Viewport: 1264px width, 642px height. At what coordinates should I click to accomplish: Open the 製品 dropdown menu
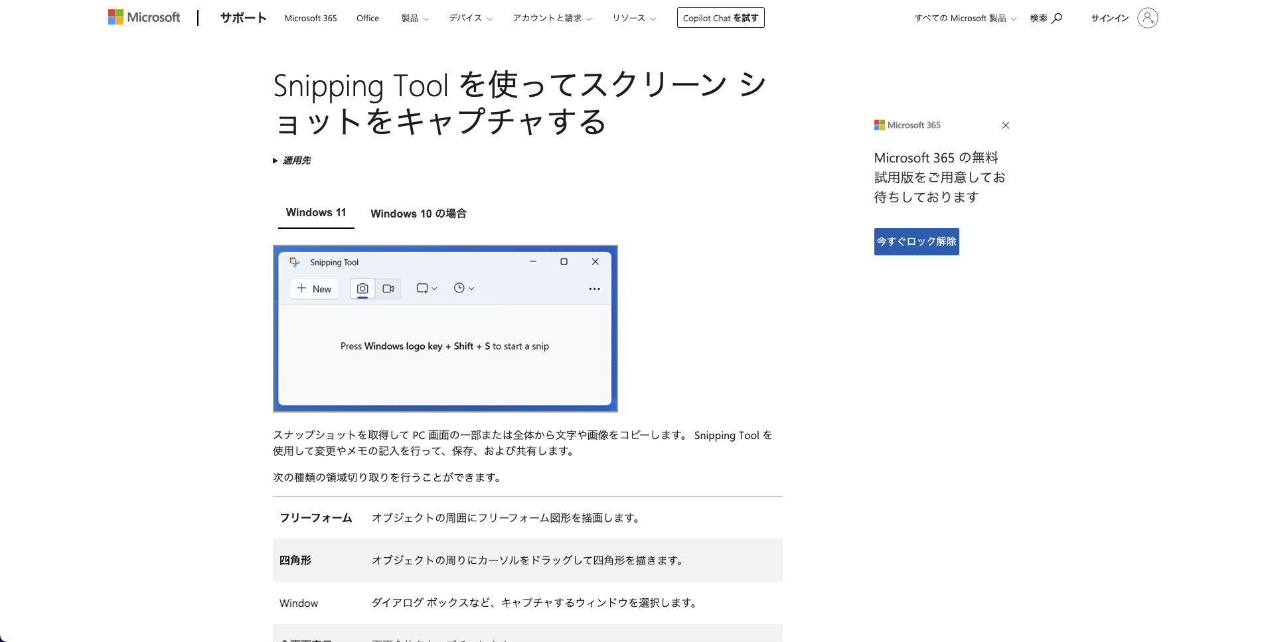415,18
